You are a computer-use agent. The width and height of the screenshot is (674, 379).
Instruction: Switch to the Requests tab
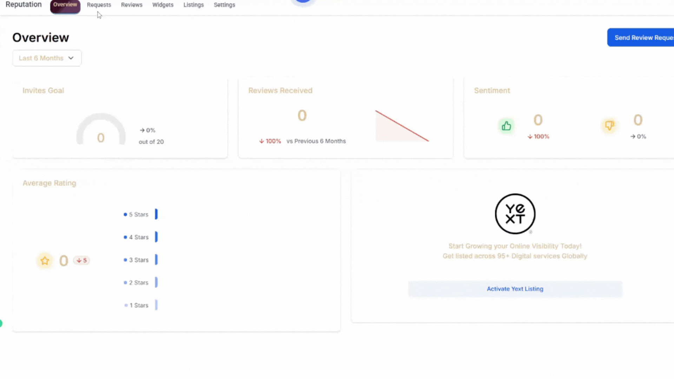99,5
